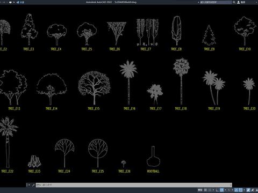
Task: Select the TREE_E10 tree drawing
Action: [245, 31]
